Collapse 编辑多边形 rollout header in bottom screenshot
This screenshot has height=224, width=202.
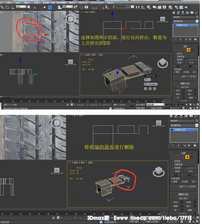point(184,194)
